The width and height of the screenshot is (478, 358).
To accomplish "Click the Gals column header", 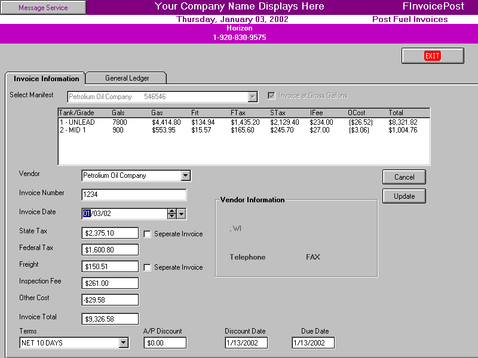I will 118,113.
